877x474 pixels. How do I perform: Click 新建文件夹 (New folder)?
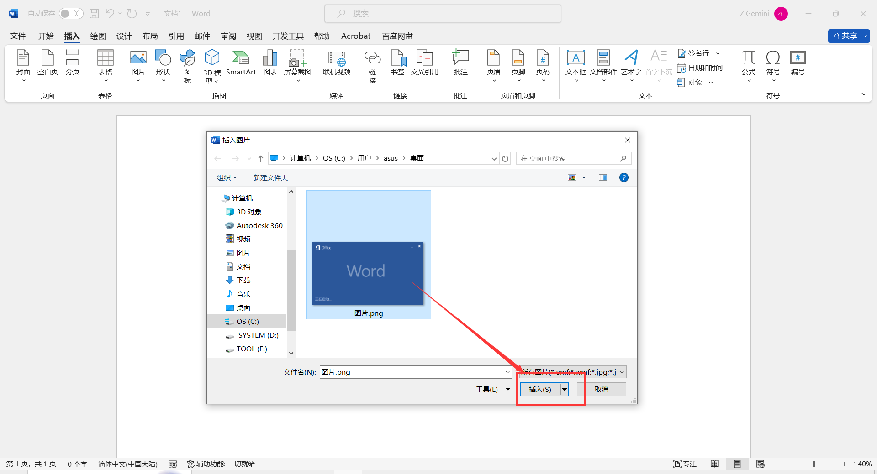point(270,177)
